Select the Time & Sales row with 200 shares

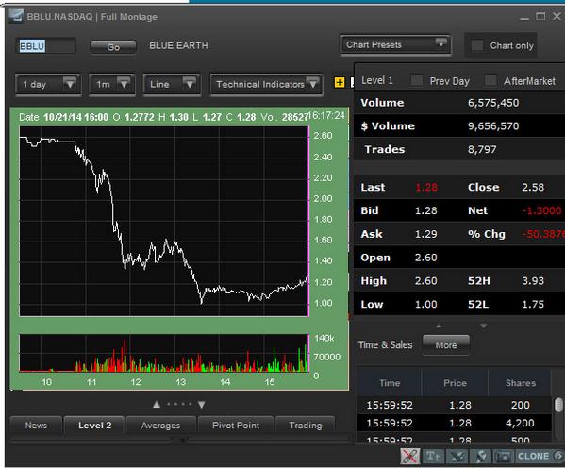pos(454,405)
